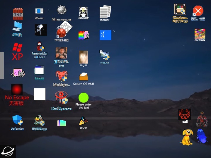This screenshot has width=211, height=158.
Task: Open the blue screen sad face icon
Action: [x=105, y=35]
